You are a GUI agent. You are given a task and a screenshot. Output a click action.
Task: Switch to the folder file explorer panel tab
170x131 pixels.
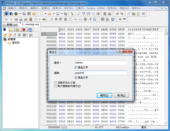[11, 30]
